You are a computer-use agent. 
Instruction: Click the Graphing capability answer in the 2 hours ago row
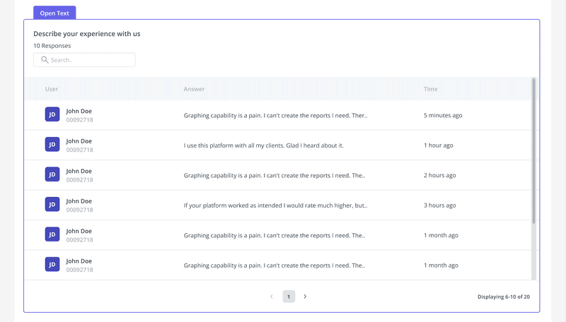[275, 175]
